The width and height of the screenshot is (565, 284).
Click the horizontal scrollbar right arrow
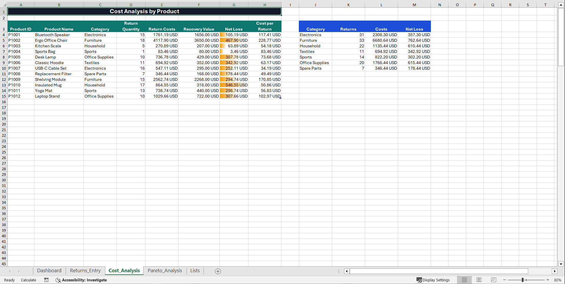point(555,271)
